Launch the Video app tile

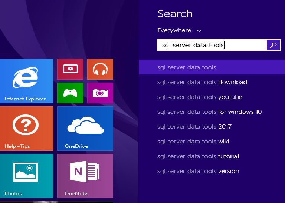point(71,69)
